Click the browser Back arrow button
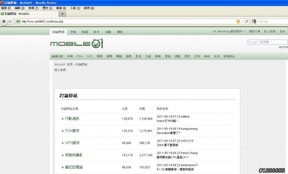The image size is (288, 174). 4,22
